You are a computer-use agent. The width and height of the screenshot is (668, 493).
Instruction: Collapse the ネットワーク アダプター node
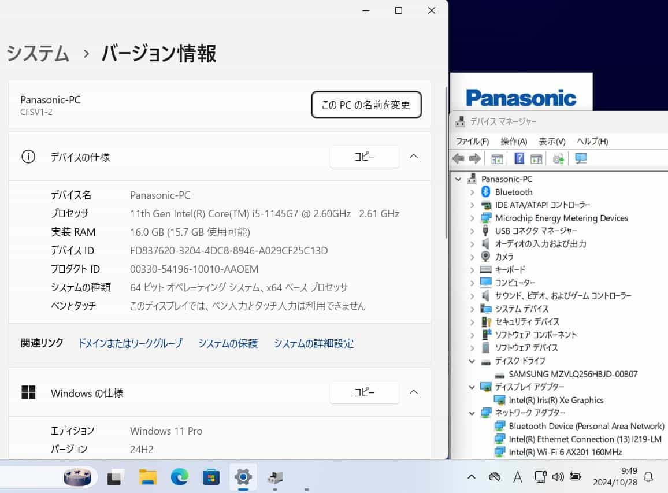point(472,413)
